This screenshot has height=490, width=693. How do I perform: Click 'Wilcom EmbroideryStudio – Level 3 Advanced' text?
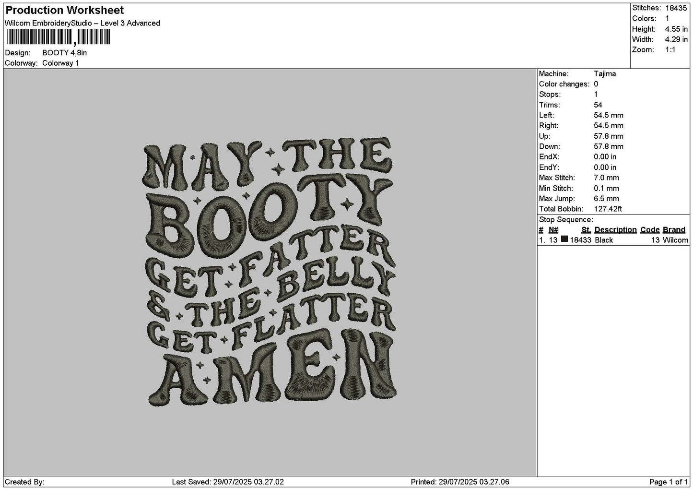click(x=82, y=23)
